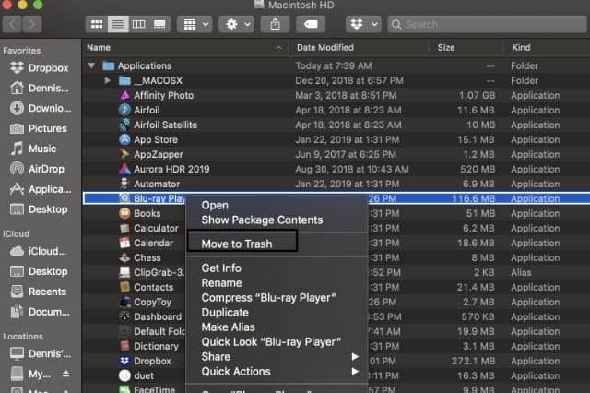The image size is (590, 393).
Task: Collapse the Applications folder disclosure triangle
Action: [92, 66]
